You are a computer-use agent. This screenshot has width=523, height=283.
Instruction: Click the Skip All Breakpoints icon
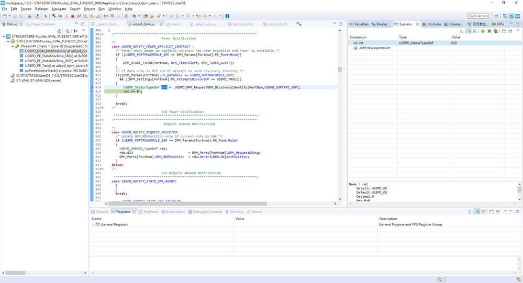[46, 16]
